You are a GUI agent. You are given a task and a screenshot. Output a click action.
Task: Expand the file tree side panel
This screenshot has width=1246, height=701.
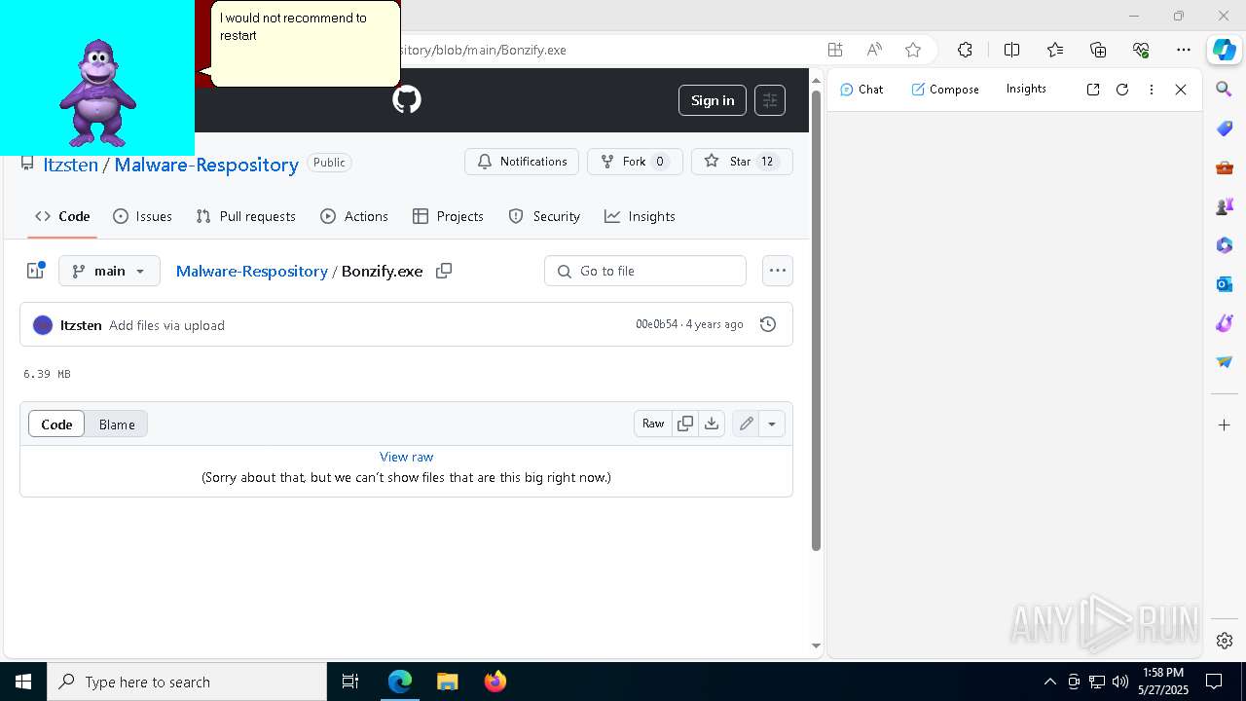(x=36, y=271)
